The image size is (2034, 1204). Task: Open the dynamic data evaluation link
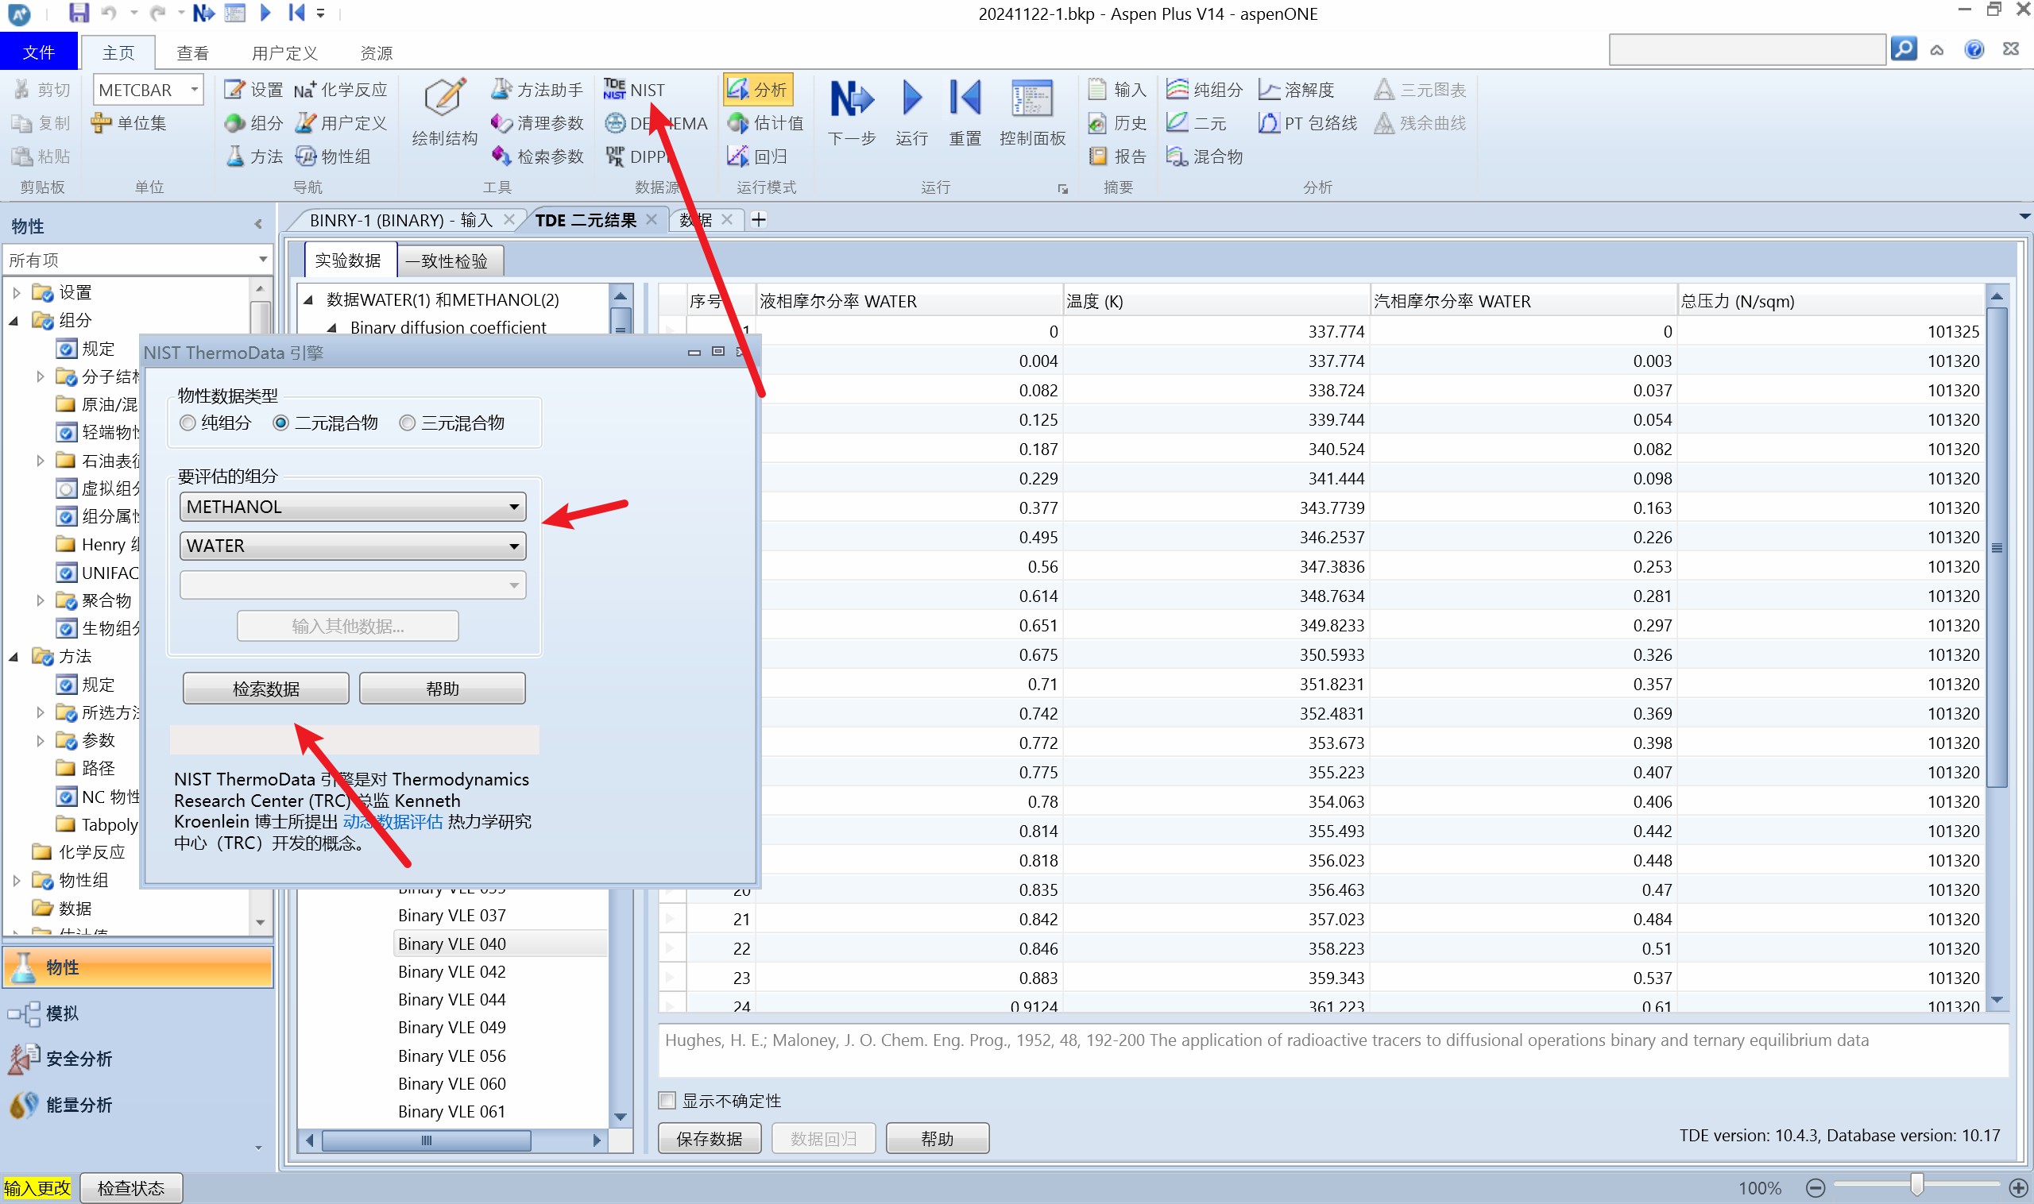[x=392, y=821]
